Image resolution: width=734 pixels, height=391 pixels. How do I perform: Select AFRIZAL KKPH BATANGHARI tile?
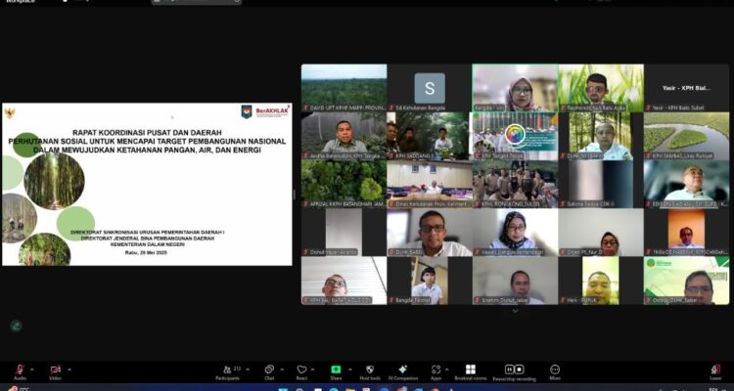click(344, 185)
